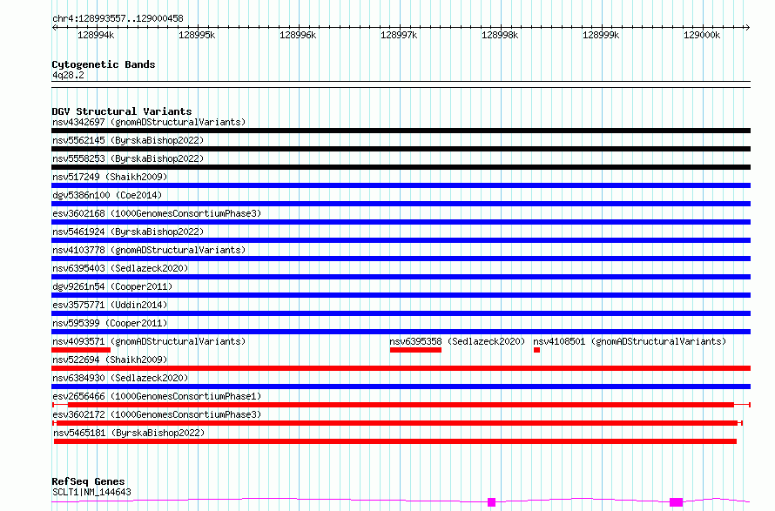
Task: Click the short red nsv4093571 variant bar
Action: click(x=81, y=350)
